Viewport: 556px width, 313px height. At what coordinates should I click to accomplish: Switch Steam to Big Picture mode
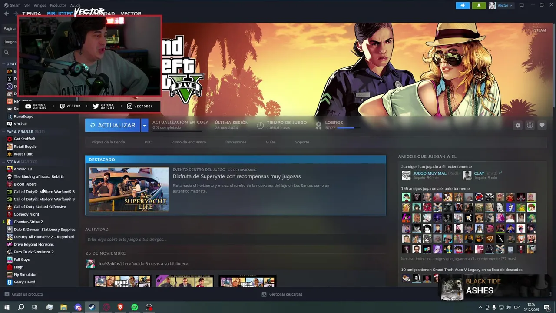(x=521, y=5)
